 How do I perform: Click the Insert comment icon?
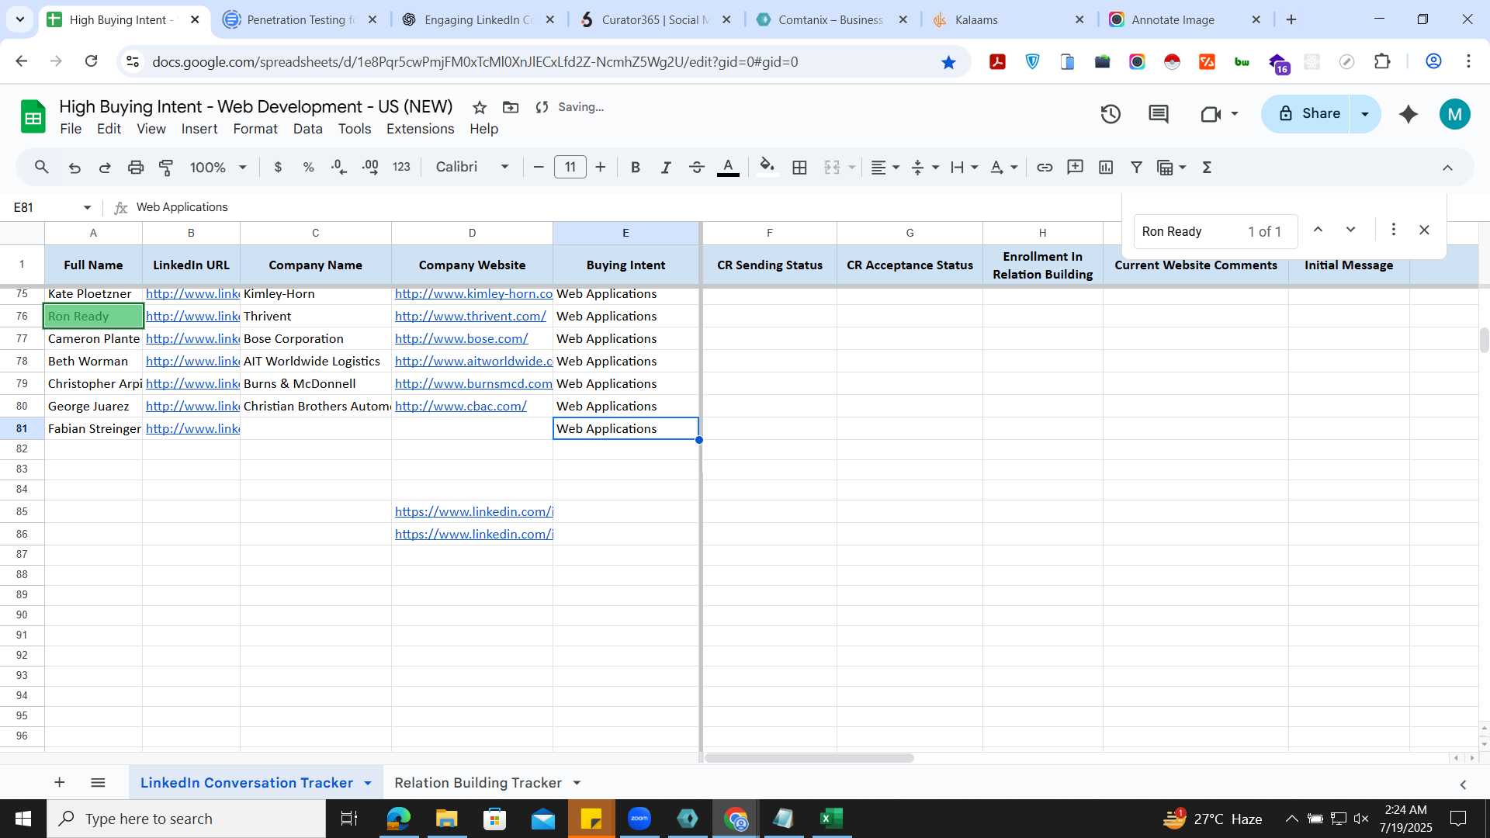pyautogui.click(x=1076, y=168)
